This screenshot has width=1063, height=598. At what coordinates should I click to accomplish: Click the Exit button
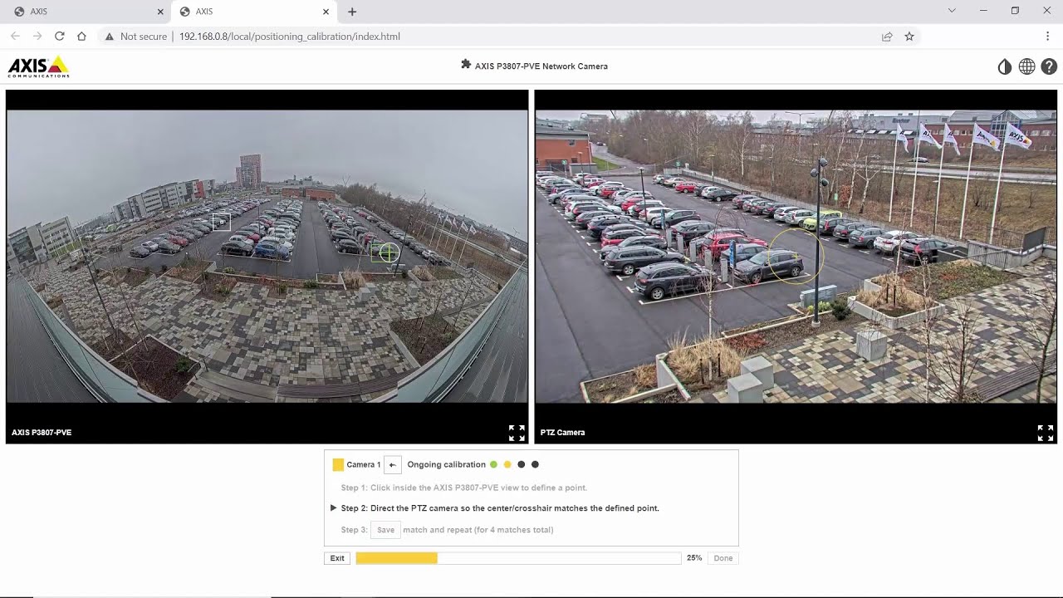point(337,558)
